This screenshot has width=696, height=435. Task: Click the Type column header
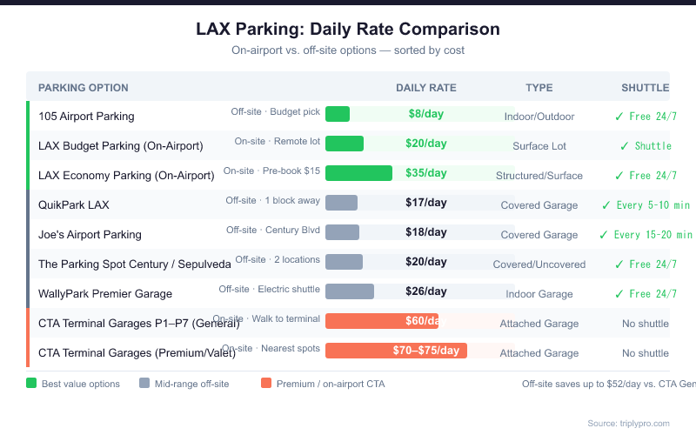(x=539, y=88)
